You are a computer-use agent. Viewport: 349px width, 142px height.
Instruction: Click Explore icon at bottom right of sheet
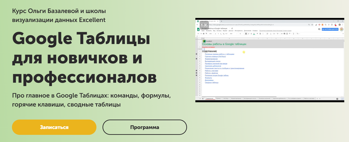point(337,99)
